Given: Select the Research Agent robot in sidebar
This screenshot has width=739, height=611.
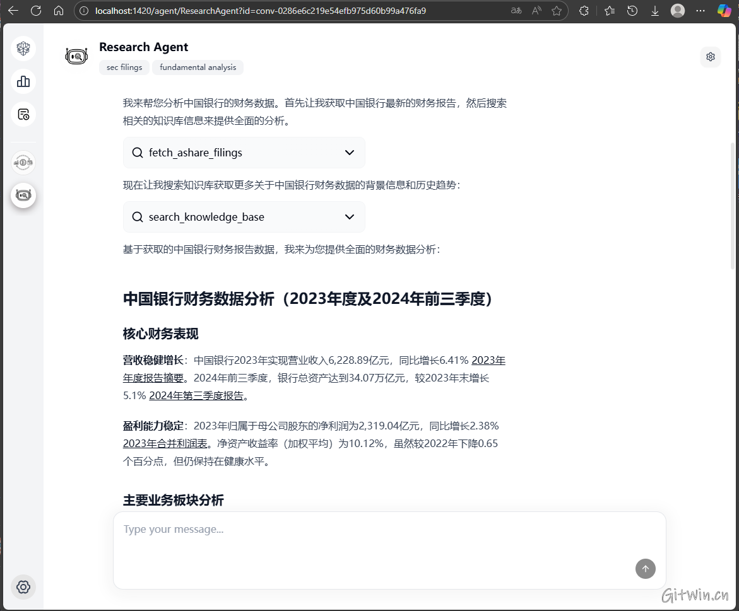Looking at the screenshot, I should click(x=23, y=195).
